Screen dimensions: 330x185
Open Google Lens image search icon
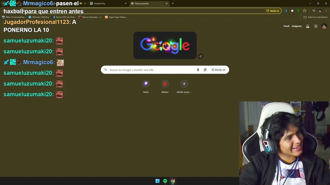(x=205, y=70)
